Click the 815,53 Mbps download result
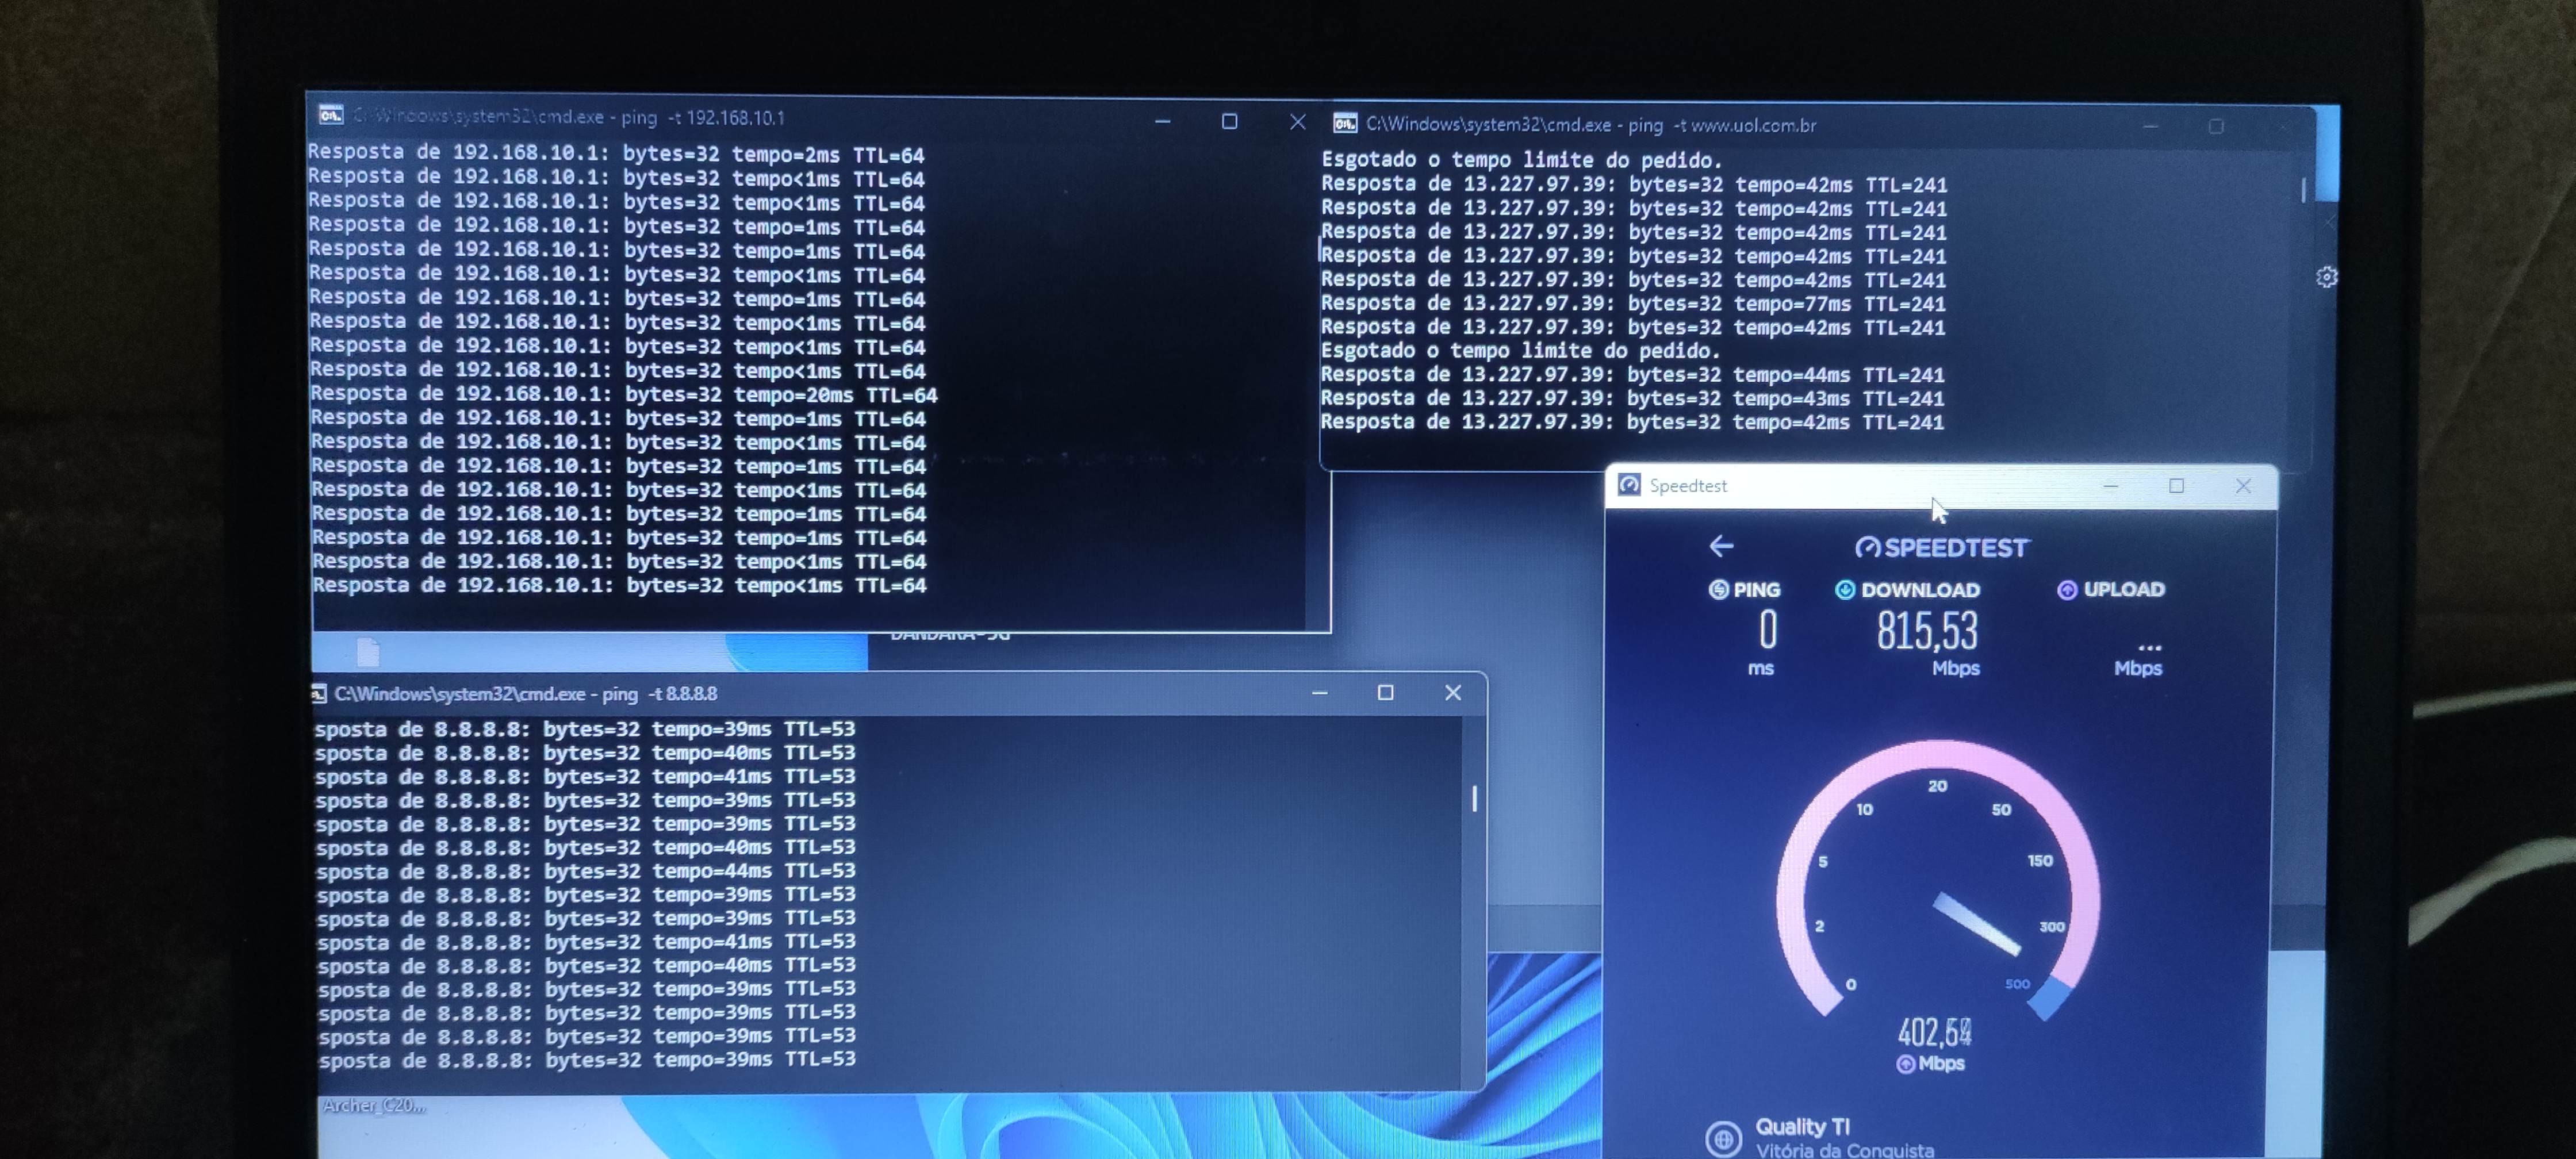 1927,632
